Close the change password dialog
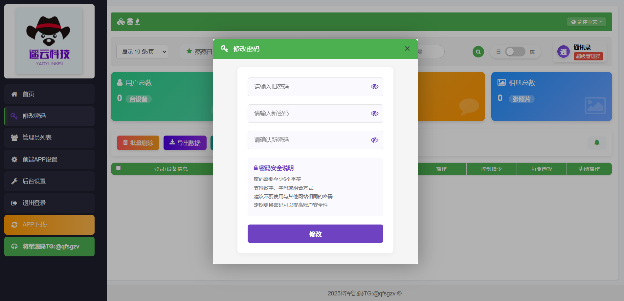624x301 pixels. point(407,49)
